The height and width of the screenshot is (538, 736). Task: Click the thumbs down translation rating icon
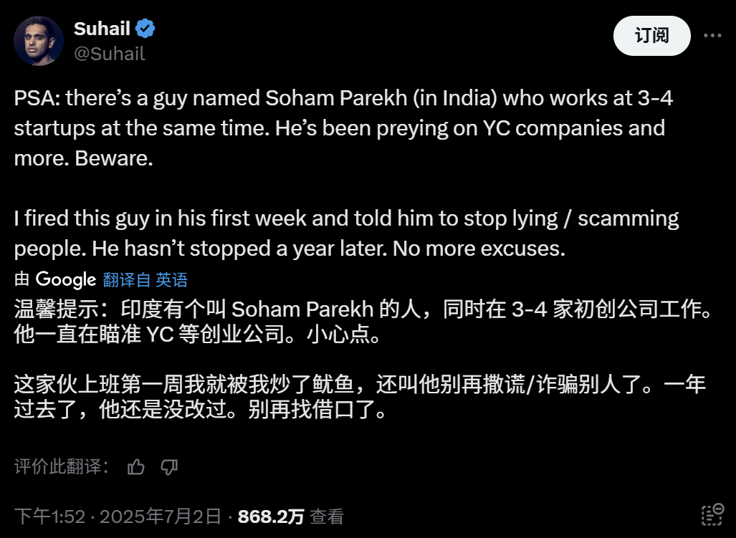coord(169,468)
